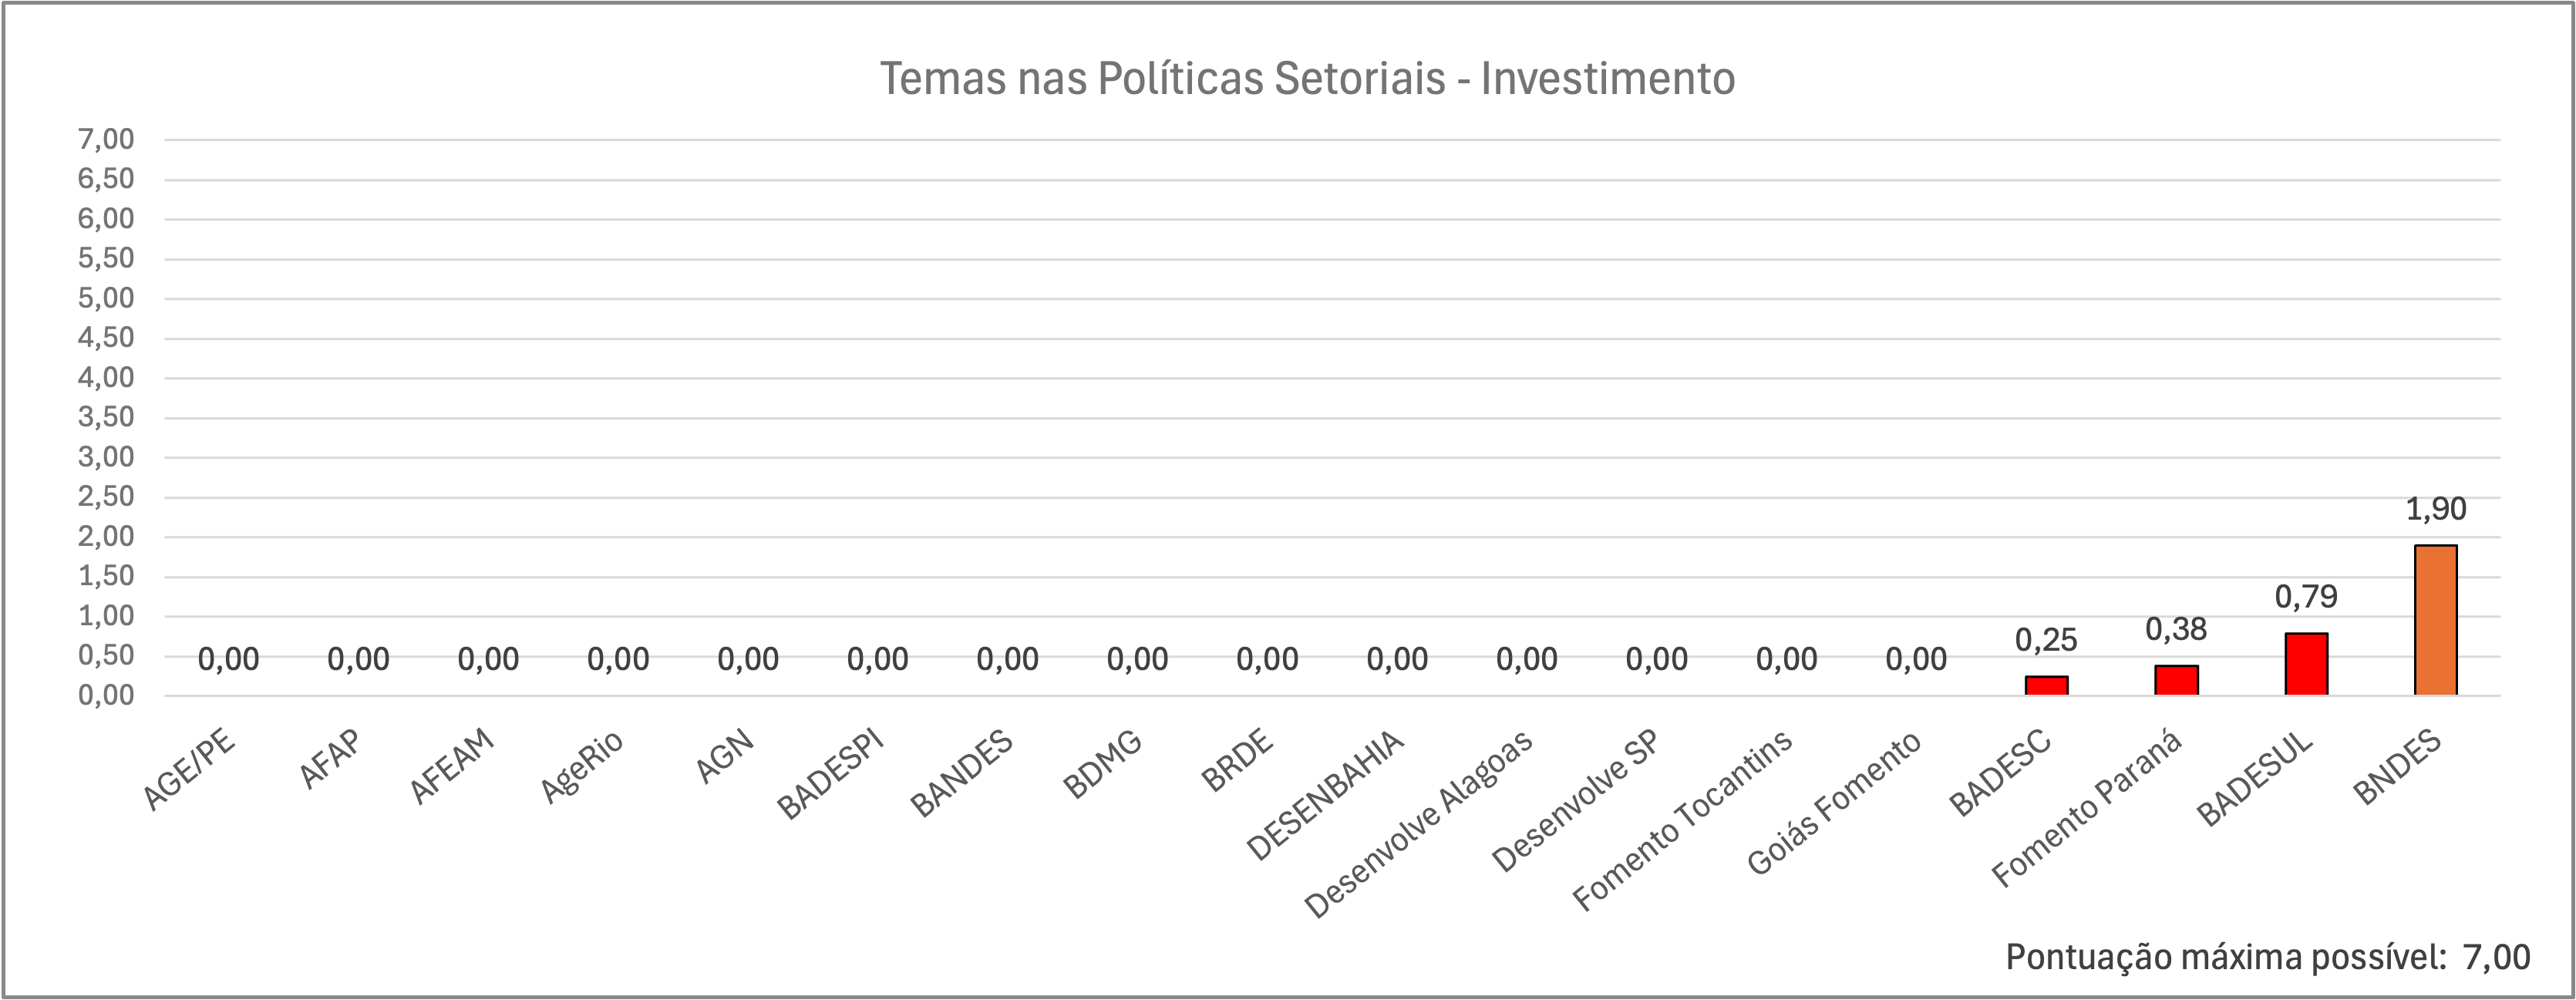Select the orange BNDES bar
The width and height of the screenshot is (2576, 1000).
click(2435, 620)
